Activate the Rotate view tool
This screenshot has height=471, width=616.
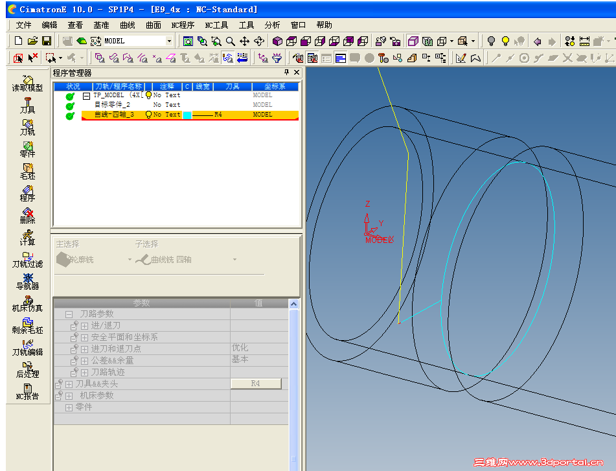point(259,41)
